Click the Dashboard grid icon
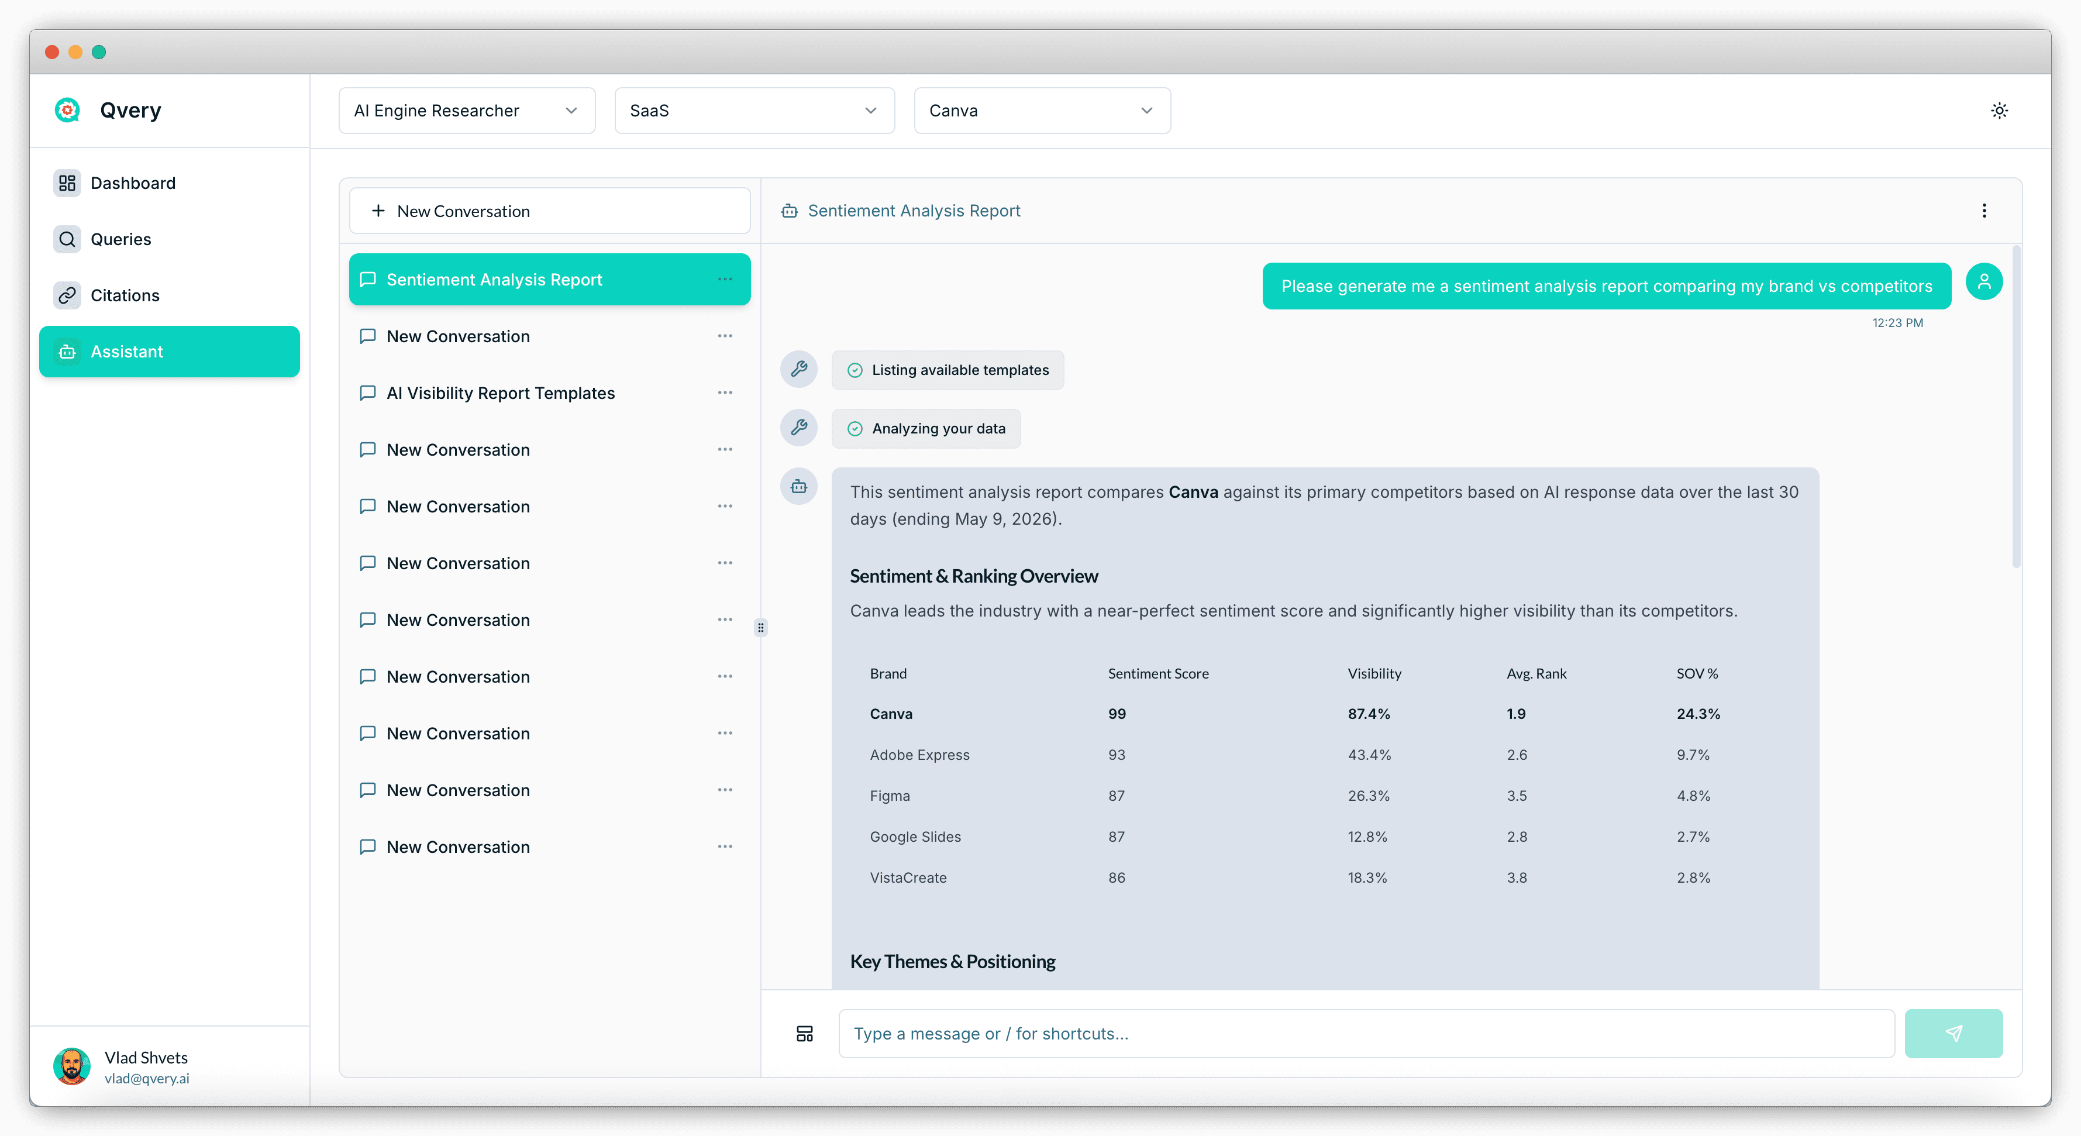Screen dimensions: 2081x1136 click(67, 184)
